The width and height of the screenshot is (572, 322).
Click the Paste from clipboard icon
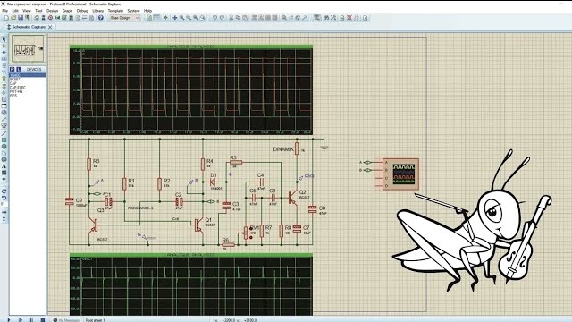point(245,18)
